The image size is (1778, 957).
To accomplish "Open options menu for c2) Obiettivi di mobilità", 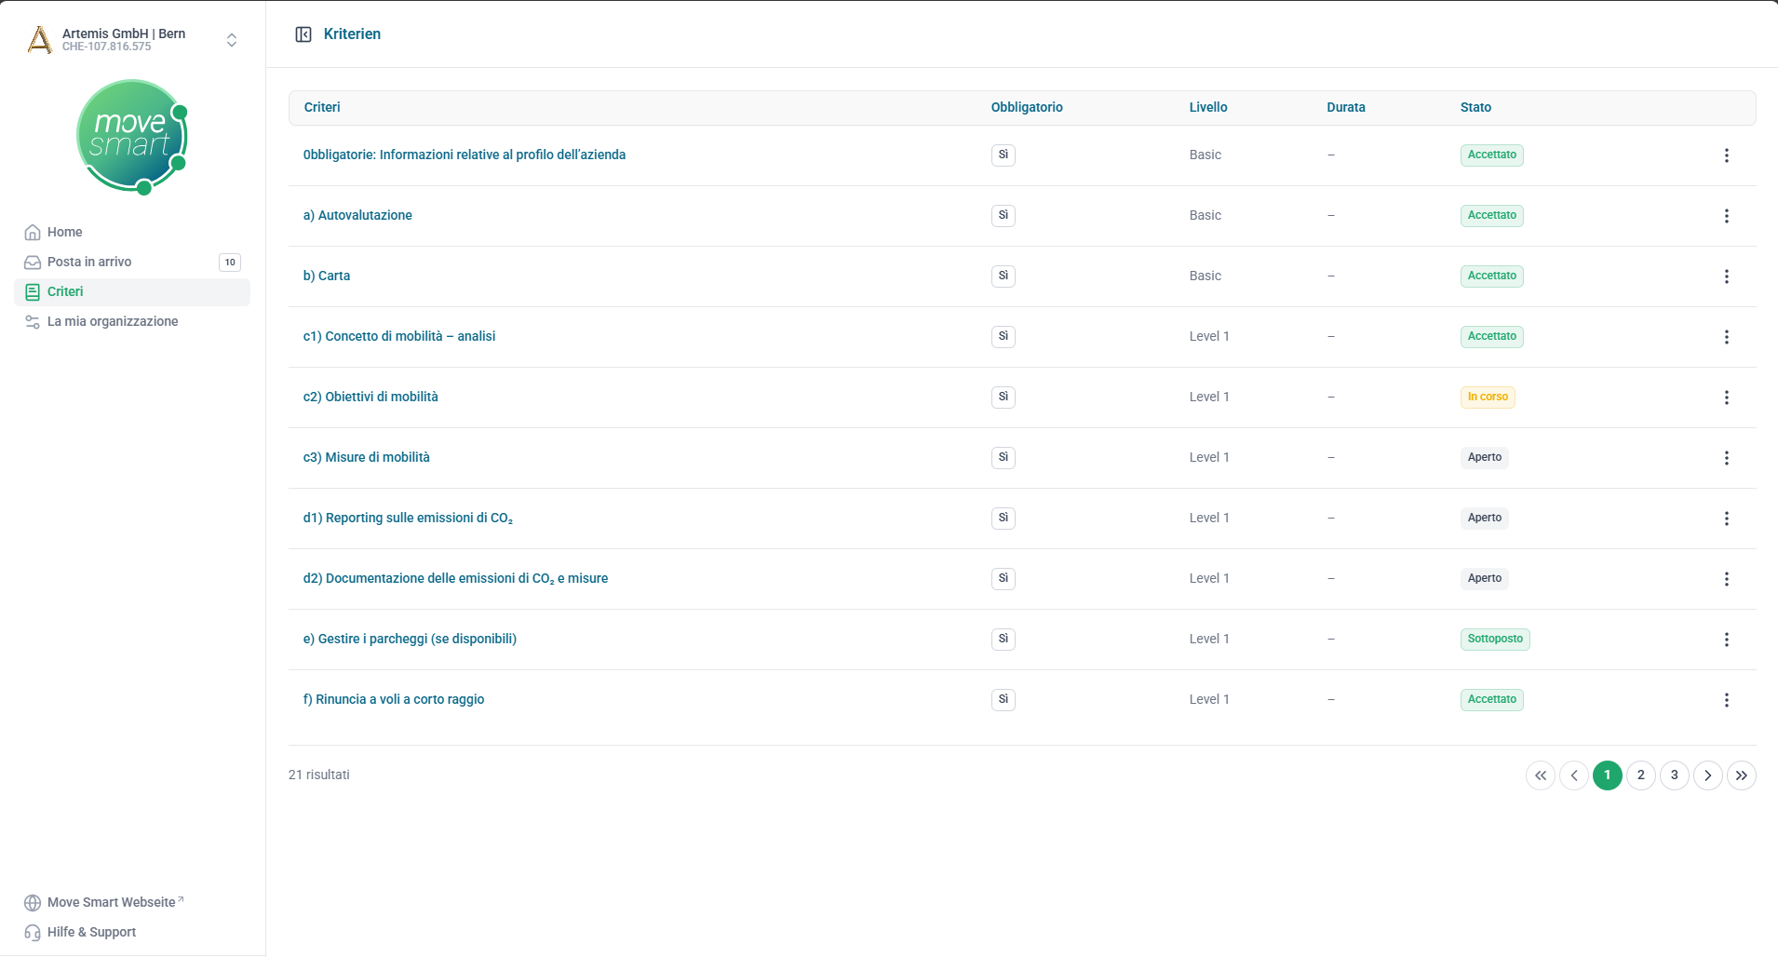I will (1726, 398).
